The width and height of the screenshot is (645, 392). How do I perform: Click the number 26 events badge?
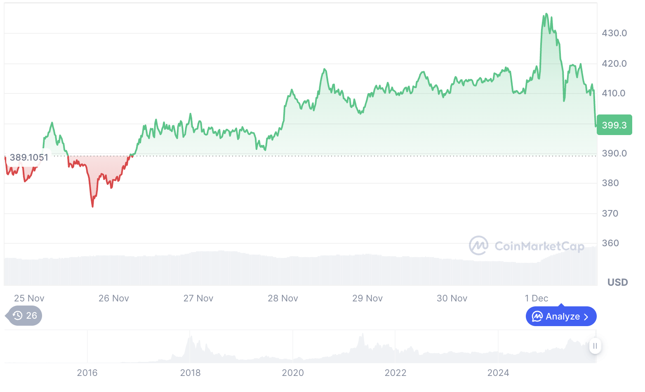(x=31, y=316)
